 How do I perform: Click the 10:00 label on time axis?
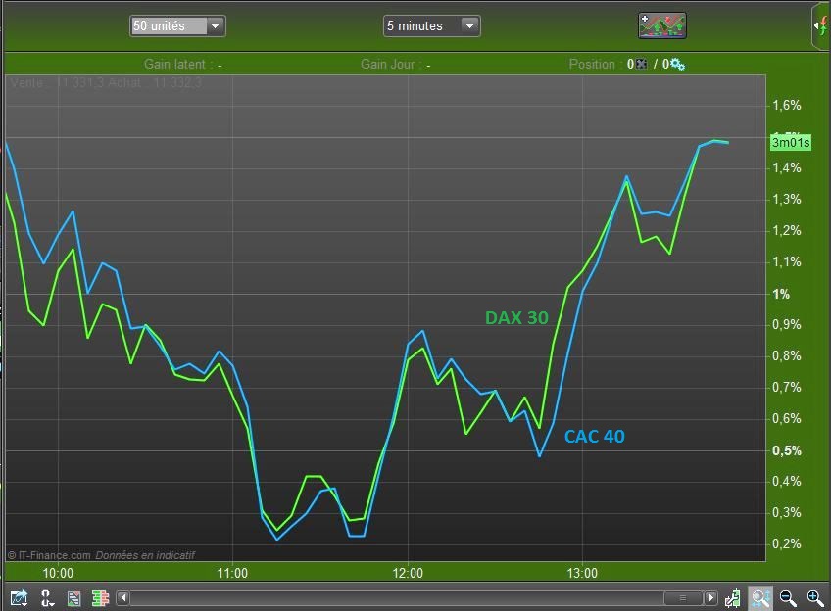pos(58,573)
